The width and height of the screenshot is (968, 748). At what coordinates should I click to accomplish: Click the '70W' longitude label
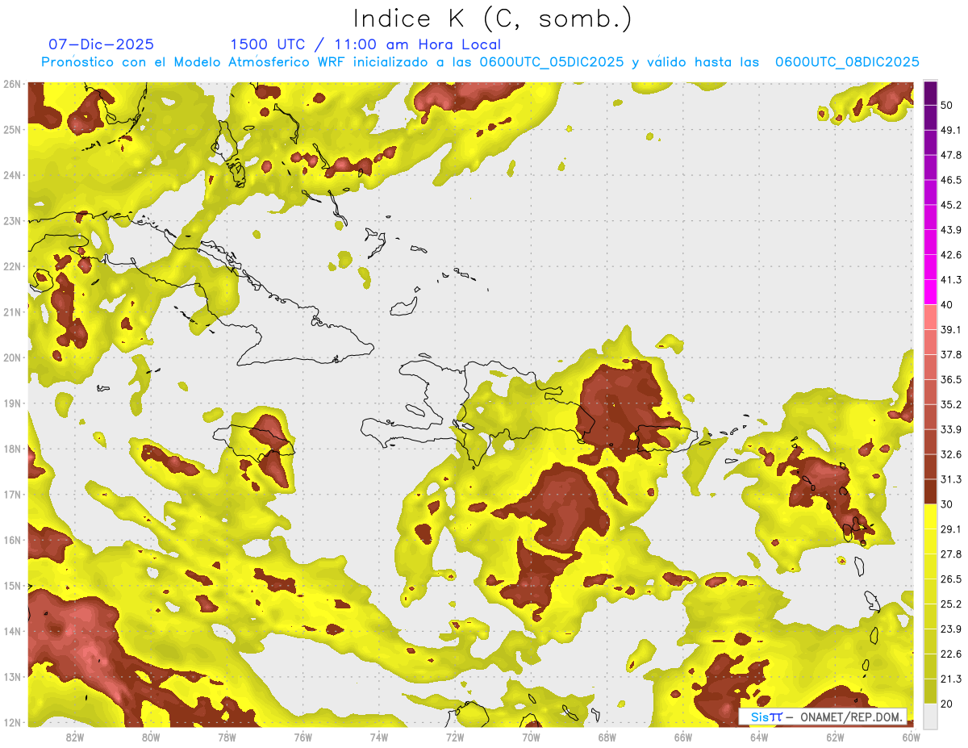point(531,737)
